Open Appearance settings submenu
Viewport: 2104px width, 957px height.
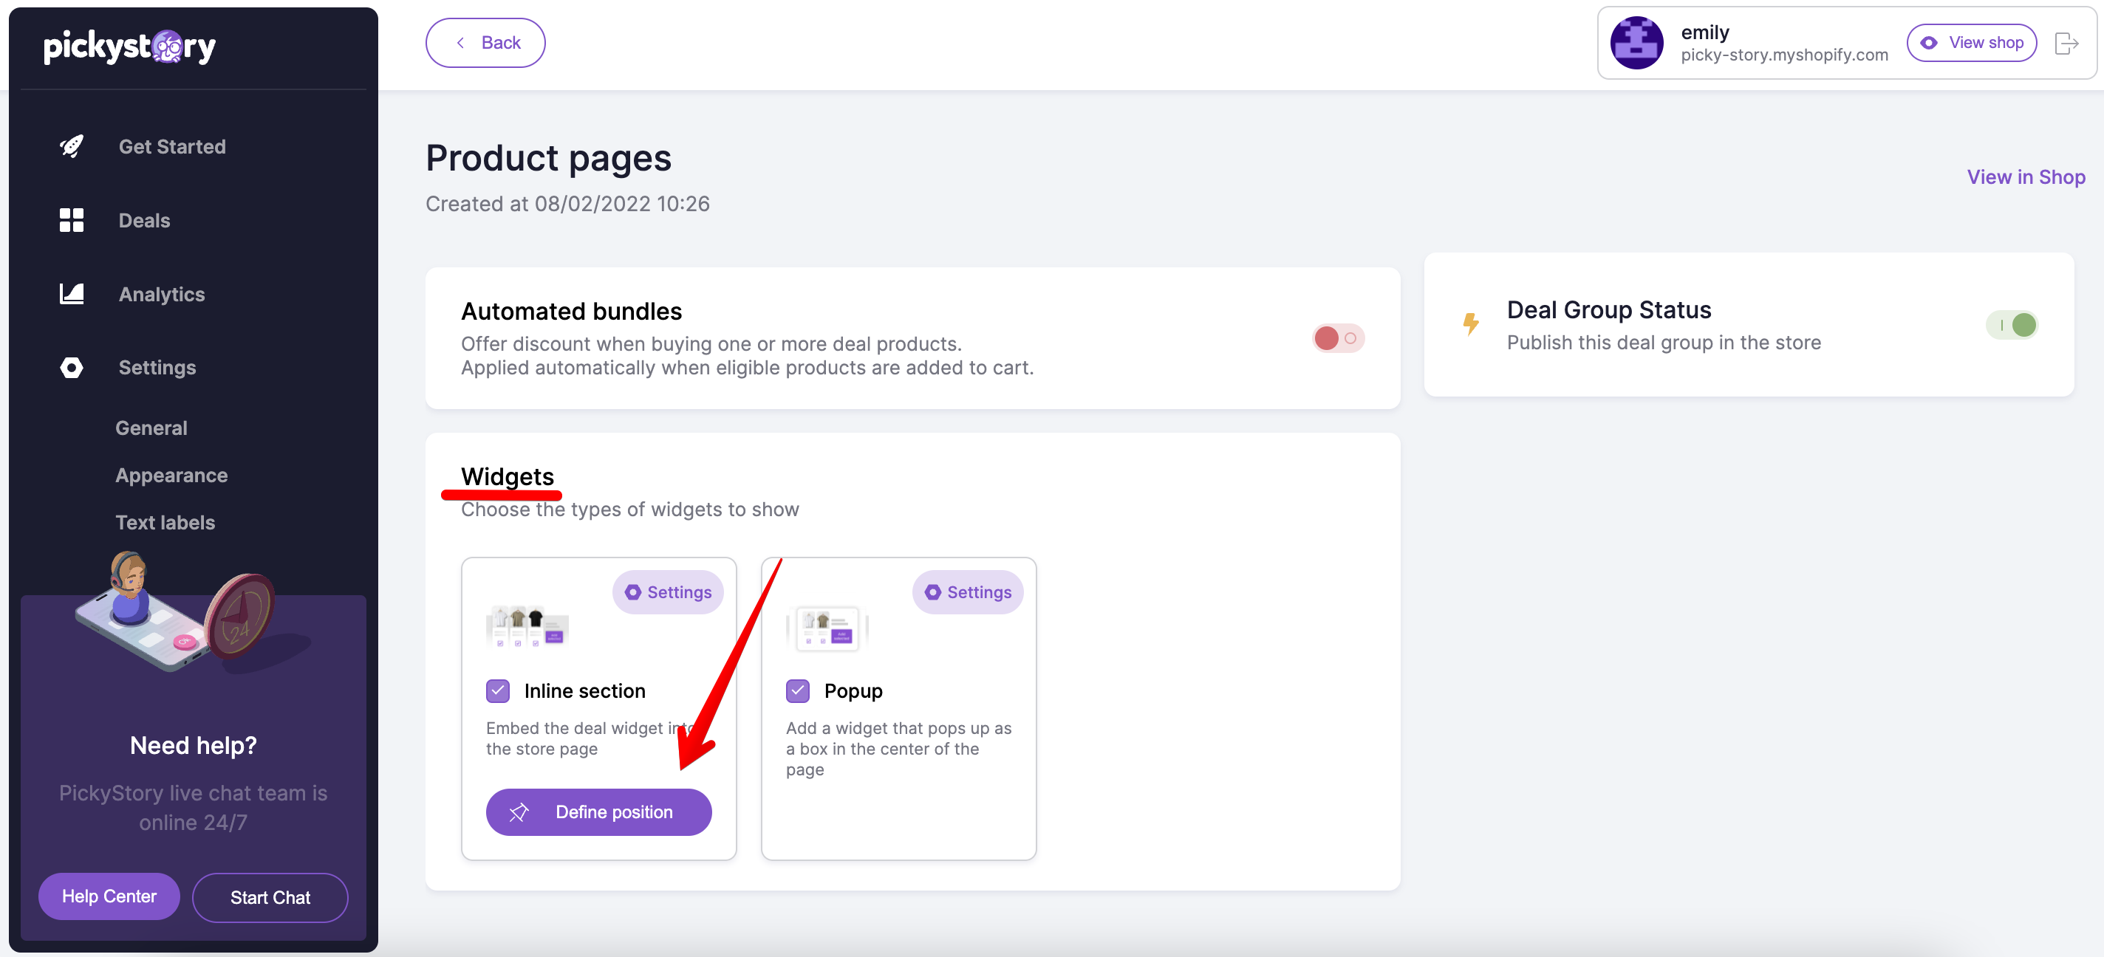click(171, 476)
